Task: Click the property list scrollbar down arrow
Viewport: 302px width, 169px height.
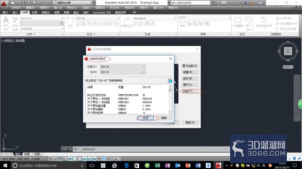Action: tap(170, 112)
